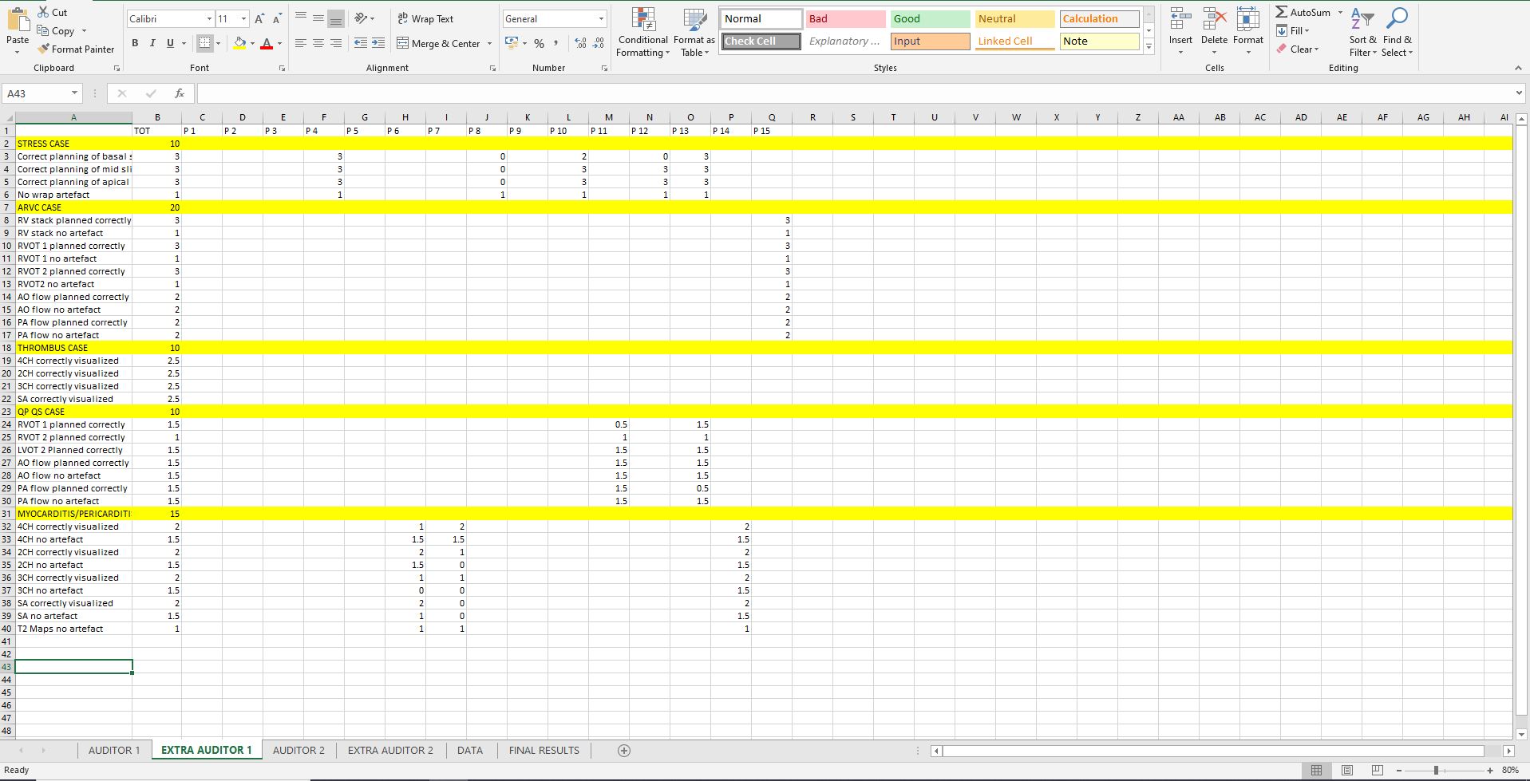The image size is (1530, 781).
Task: Click the Find & Select icon
Action: tap(1397, 34)
